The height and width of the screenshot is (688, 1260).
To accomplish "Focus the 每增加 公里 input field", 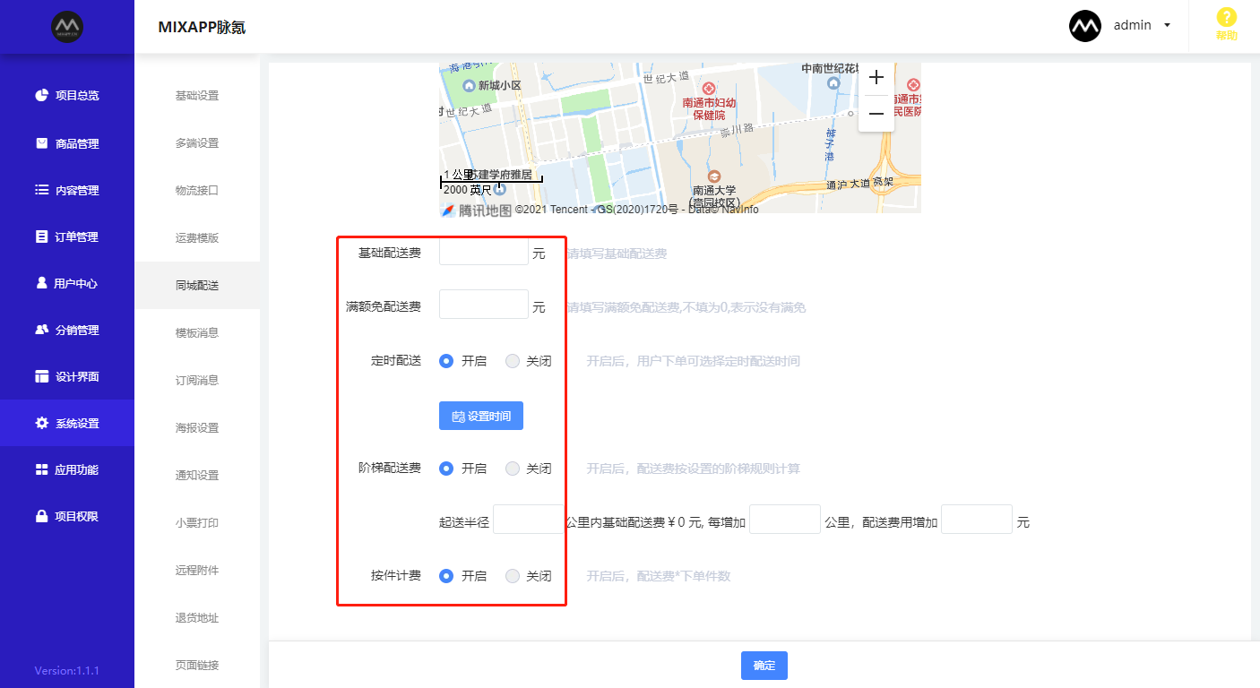I will click(x=785, y=520).
